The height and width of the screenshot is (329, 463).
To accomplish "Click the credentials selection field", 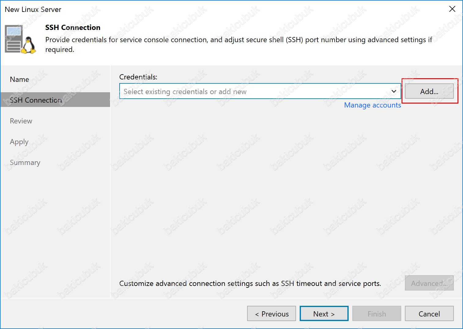I will click(260, 91).
